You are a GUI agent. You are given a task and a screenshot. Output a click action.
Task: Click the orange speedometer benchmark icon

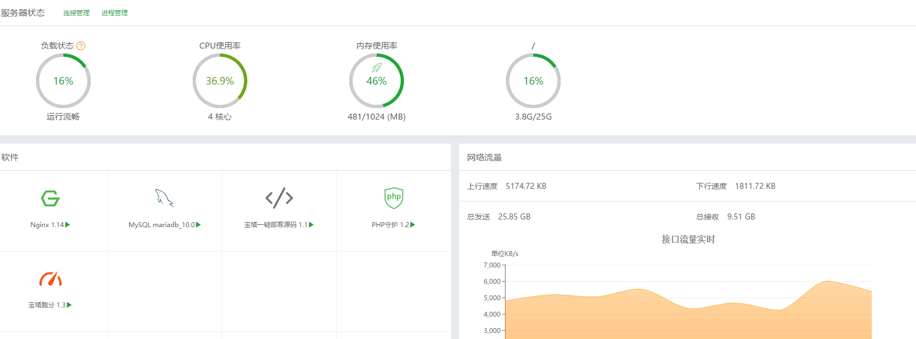pyautogui.click(x=50, y=279)
